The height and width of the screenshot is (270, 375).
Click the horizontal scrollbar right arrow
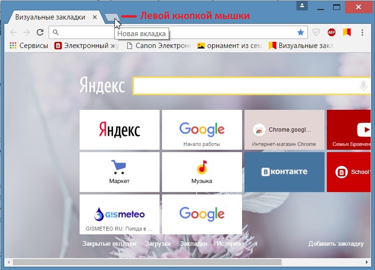(367, 262)
